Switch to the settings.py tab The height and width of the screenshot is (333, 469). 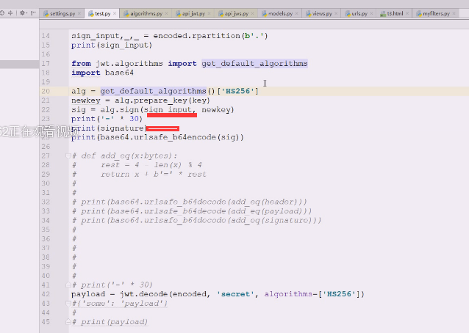pos(62,13)
